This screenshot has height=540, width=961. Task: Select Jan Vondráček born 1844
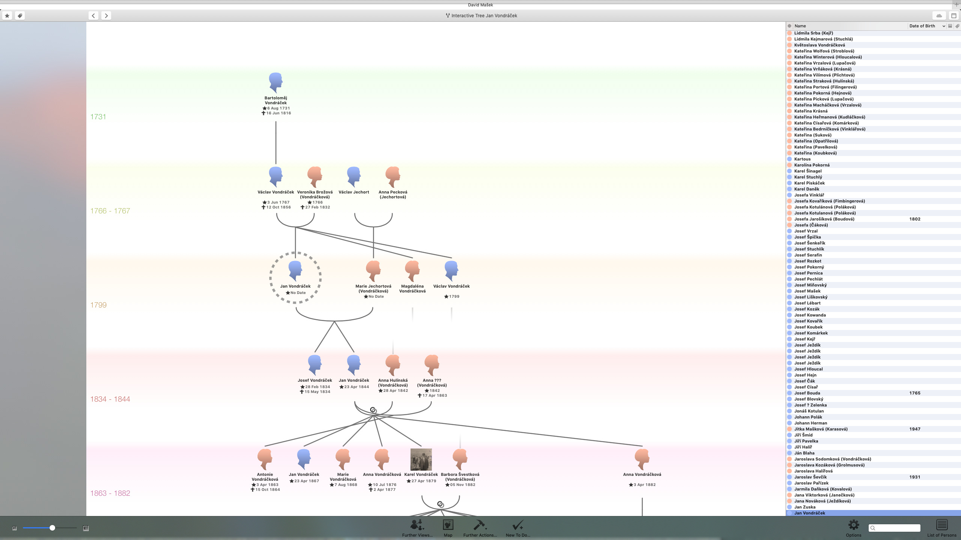click(x=354, y=372)
